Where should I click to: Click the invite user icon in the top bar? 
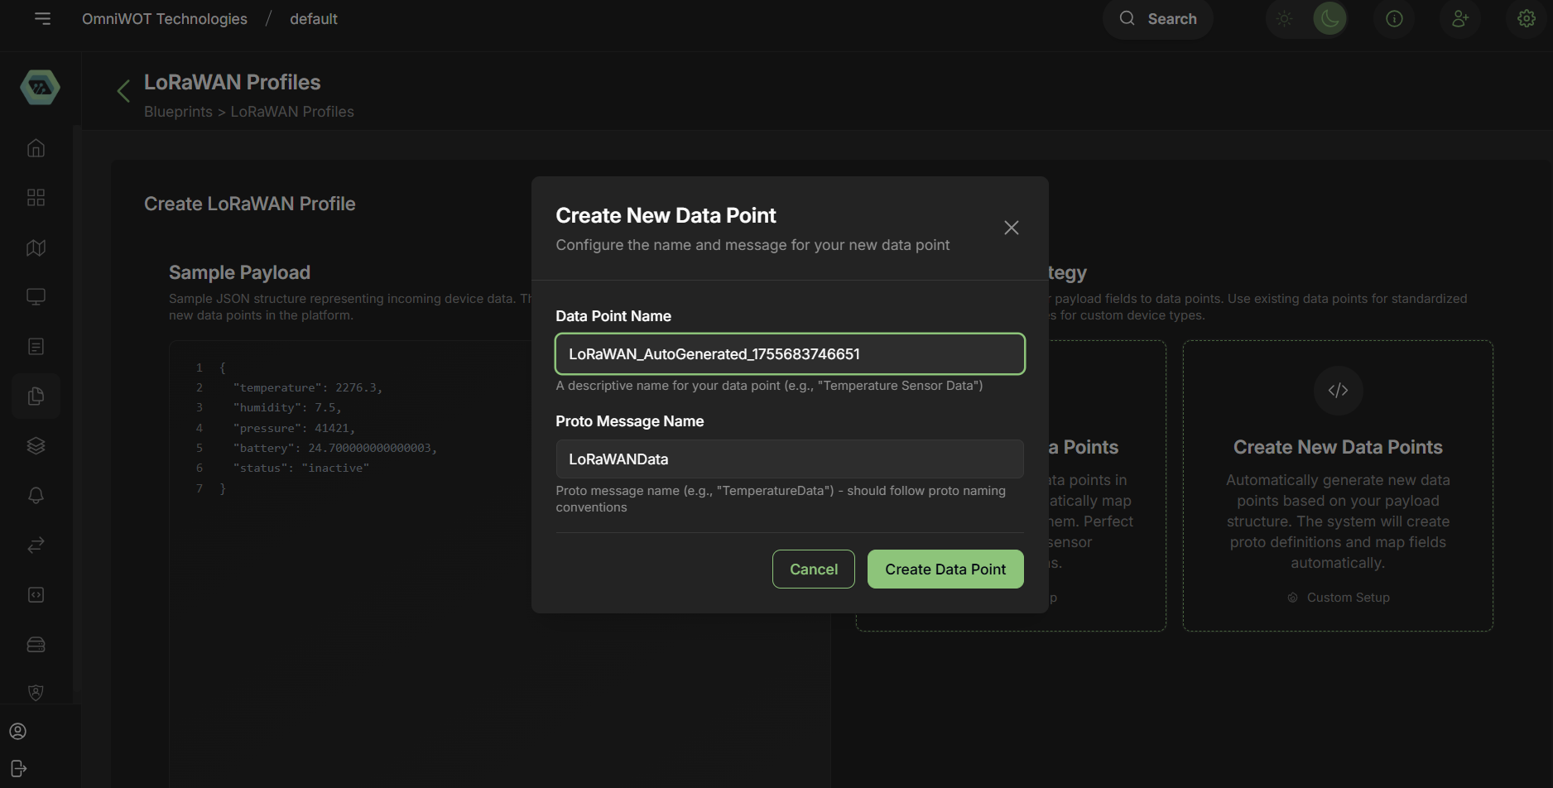1460,18
